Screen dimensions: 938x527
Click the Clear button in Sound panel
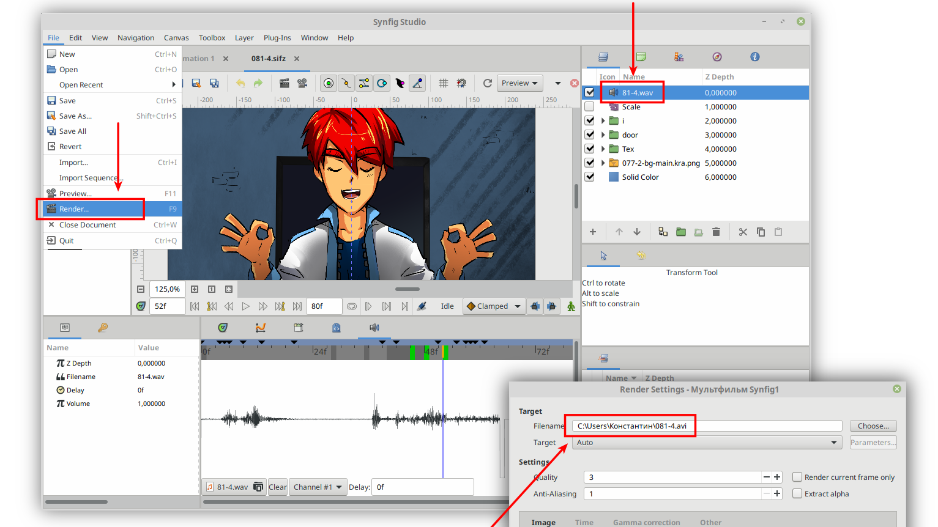[277, 487]
